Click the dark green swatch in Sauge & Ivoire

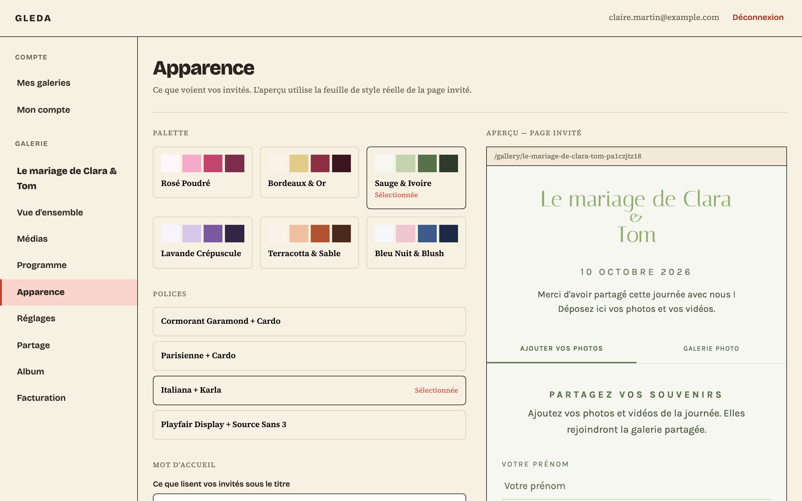pos(448,163)
